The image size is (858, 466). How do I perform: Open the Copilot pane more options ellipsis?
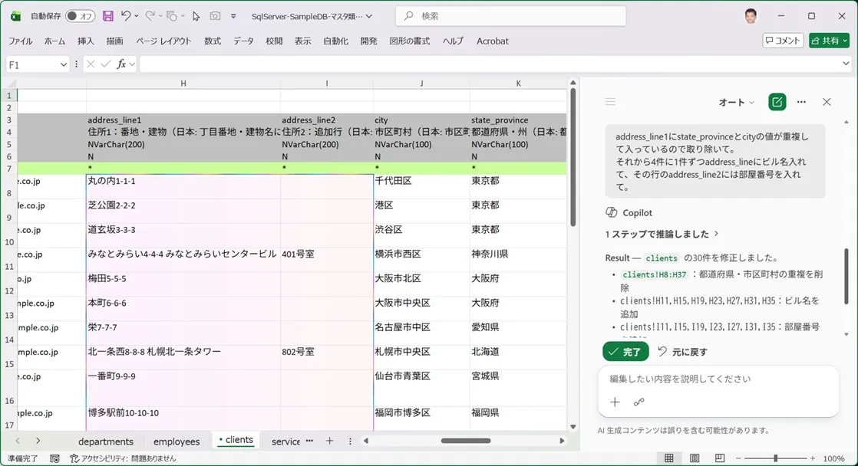[801, 102]
